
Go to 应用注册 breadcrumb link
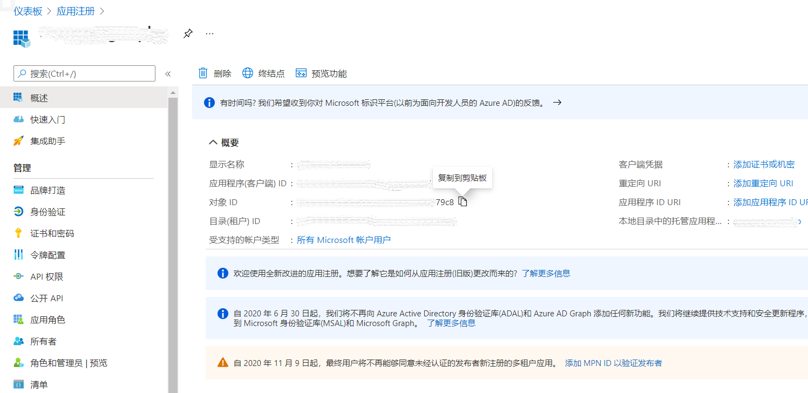76,11
